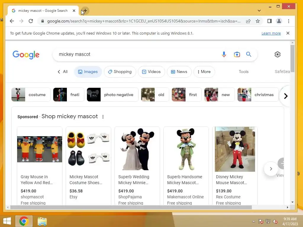Click the forward navigation arrow
The height and width of the screenshot is (227, 303).
pyautogui.click(x=21, y=21)
